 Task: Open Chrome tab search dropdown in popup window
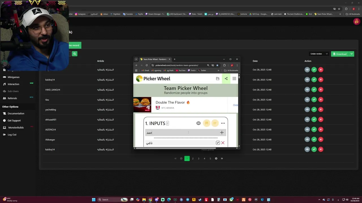[x=136, y=59]
